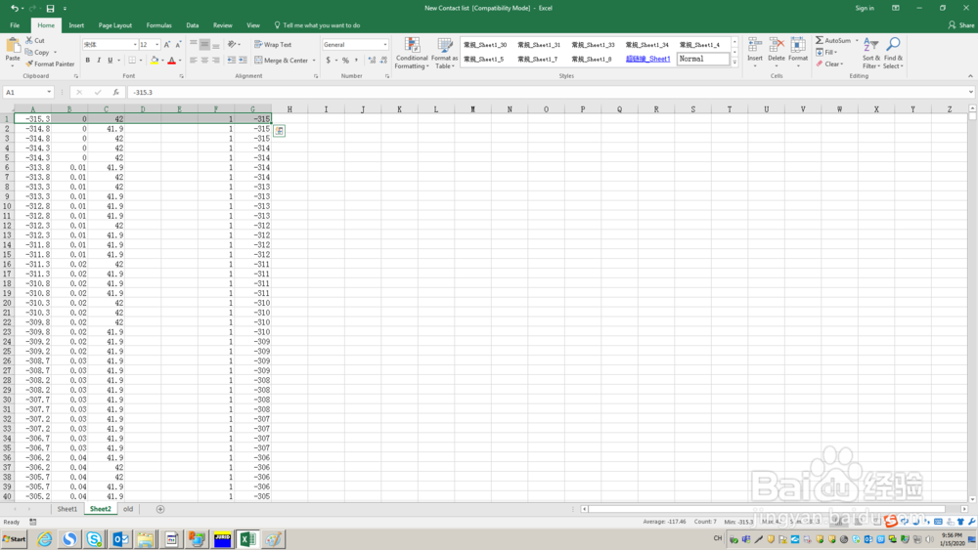Viewport: 978px width, 550px height.
Task: Expand the Merge & Center arrow
Action: tap(314, 61)
